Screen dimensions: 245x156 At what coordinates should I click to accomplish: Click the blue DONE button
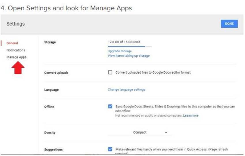point(229,24)
